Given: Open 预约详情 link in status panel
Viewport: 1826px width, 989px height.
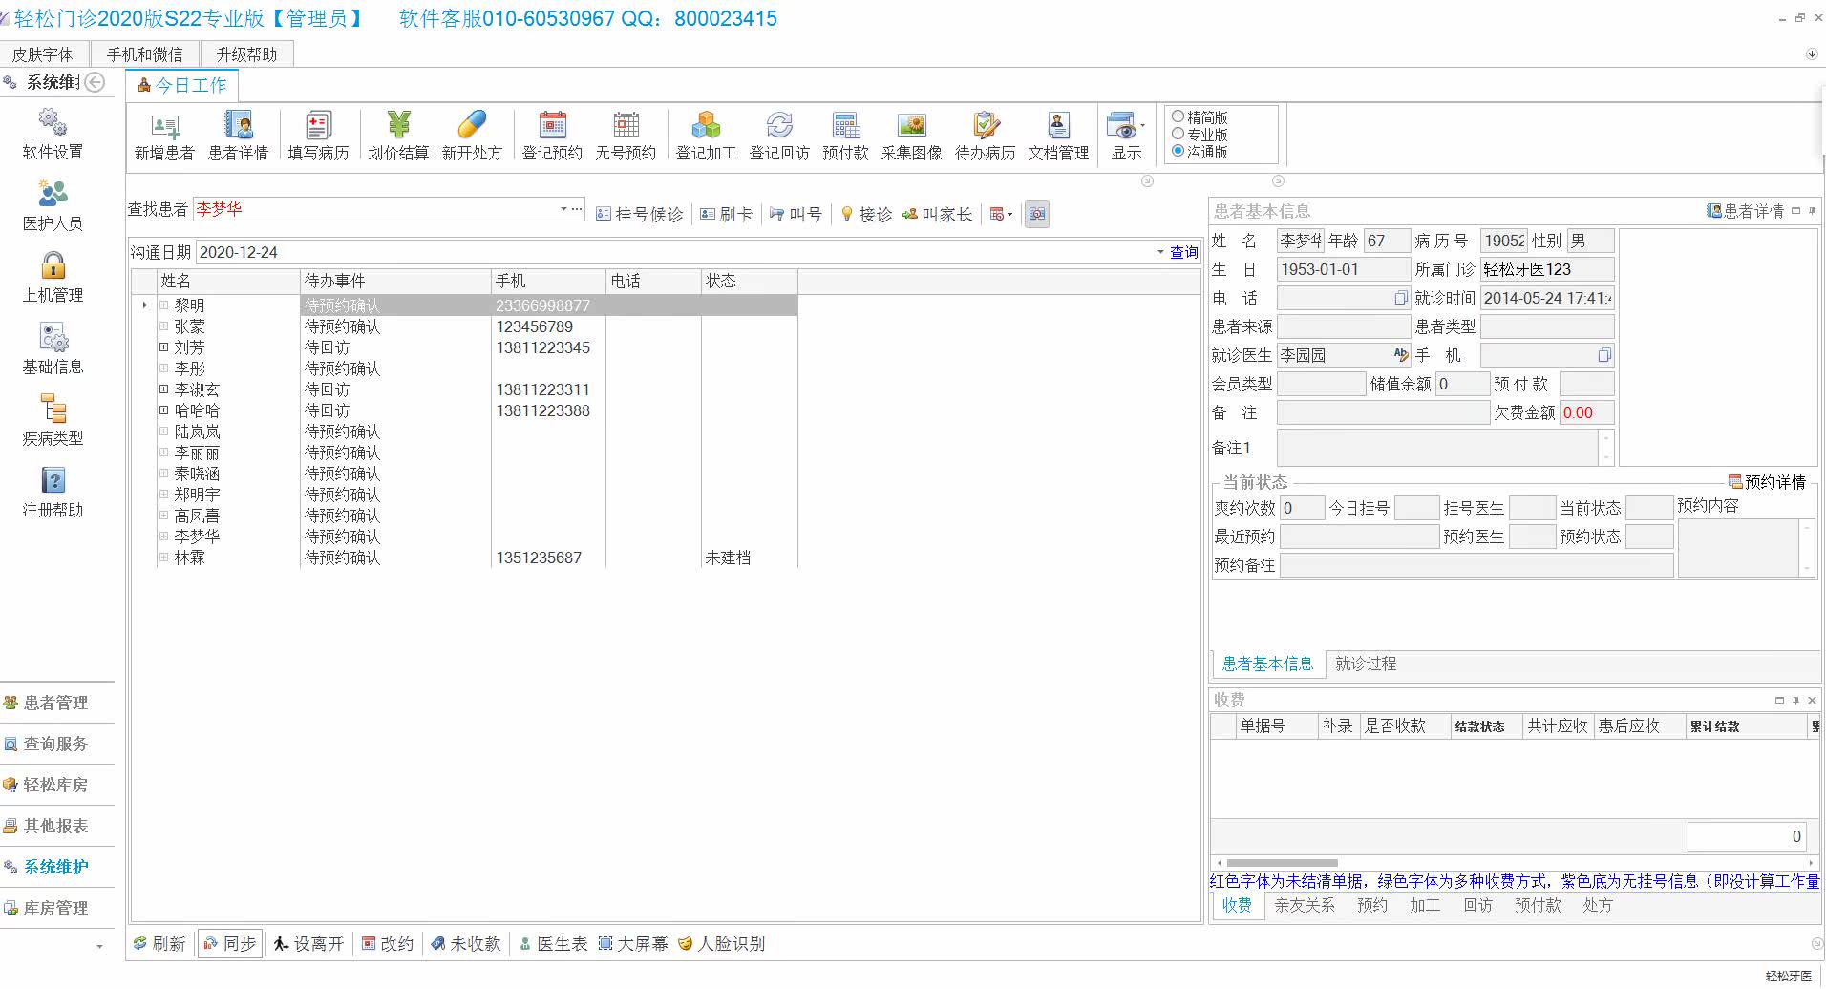Looking at the screenshot, I should click(x=1767, y=482).
